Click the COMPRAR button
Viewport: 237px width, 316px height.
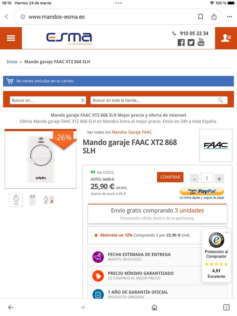[170, 177]
